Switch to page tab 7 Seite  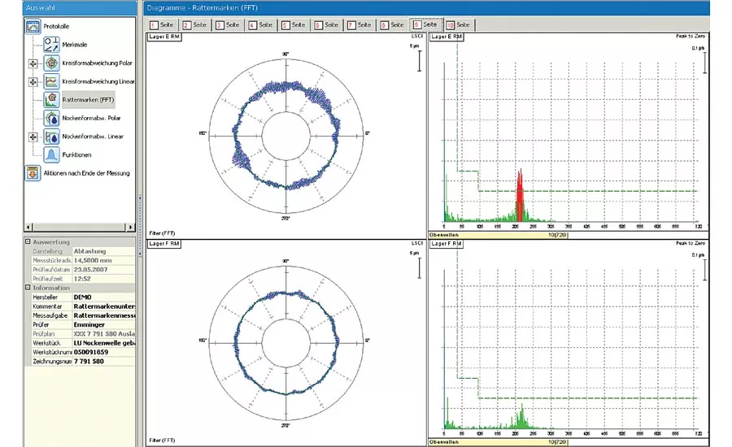coord(359,25)
